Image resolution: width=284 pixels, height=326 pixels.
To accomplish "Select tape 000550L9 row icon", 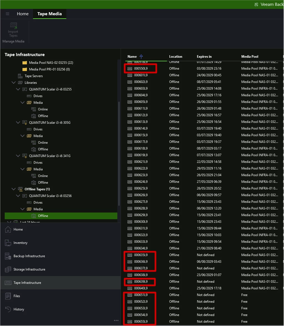I will pos(130,69).
